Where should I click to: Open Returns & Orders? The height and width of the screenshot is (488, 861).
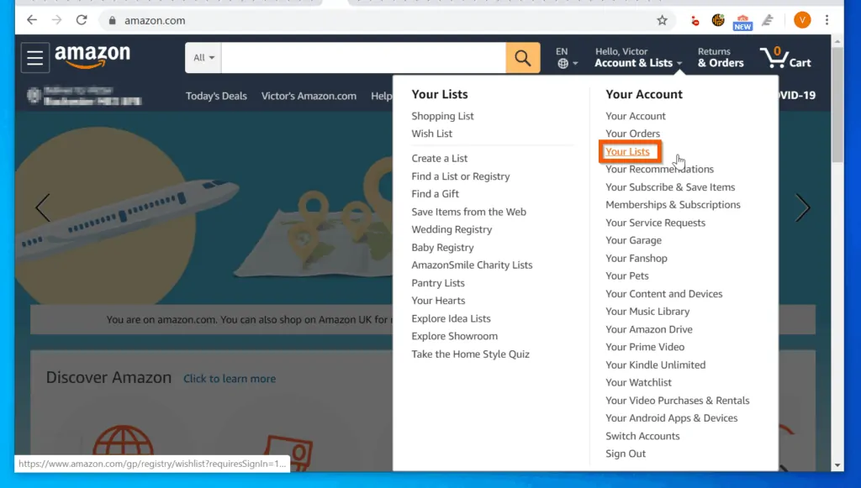coord(721,58)
